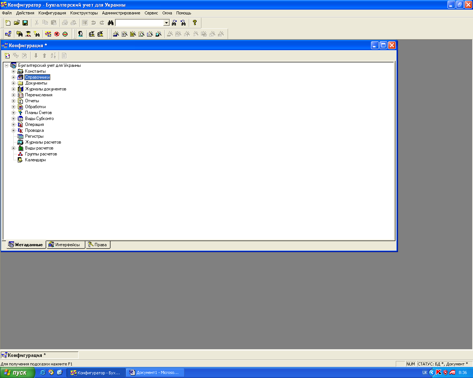Expand the Журналы документов node
The image size is (473, 378).
click(13, 89)
